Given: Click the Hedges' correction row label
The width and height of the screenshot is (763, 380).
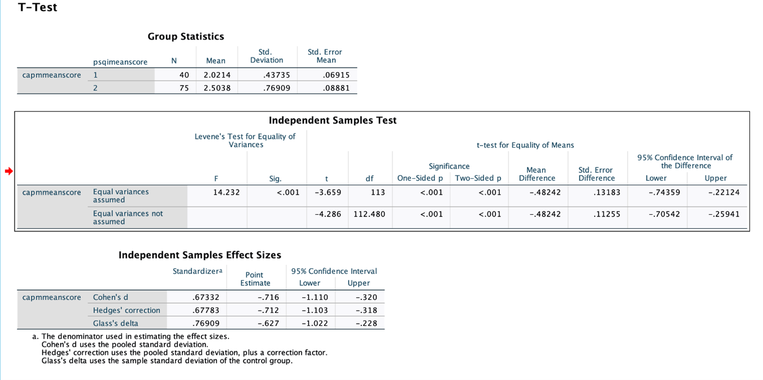Looking at the screenshot, I should tap(126, 310).
